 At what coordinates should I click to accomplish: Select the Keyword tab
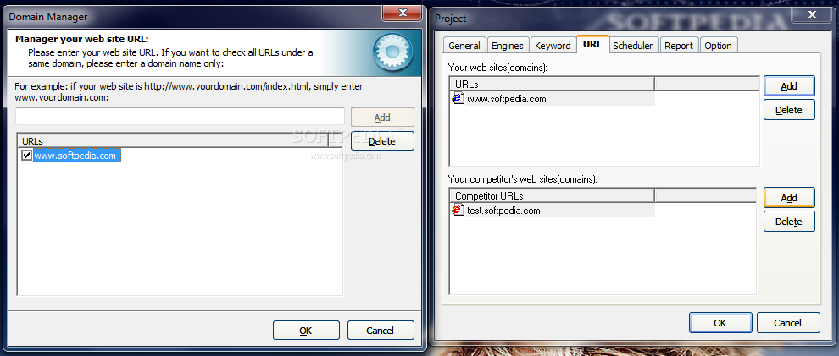553,46
